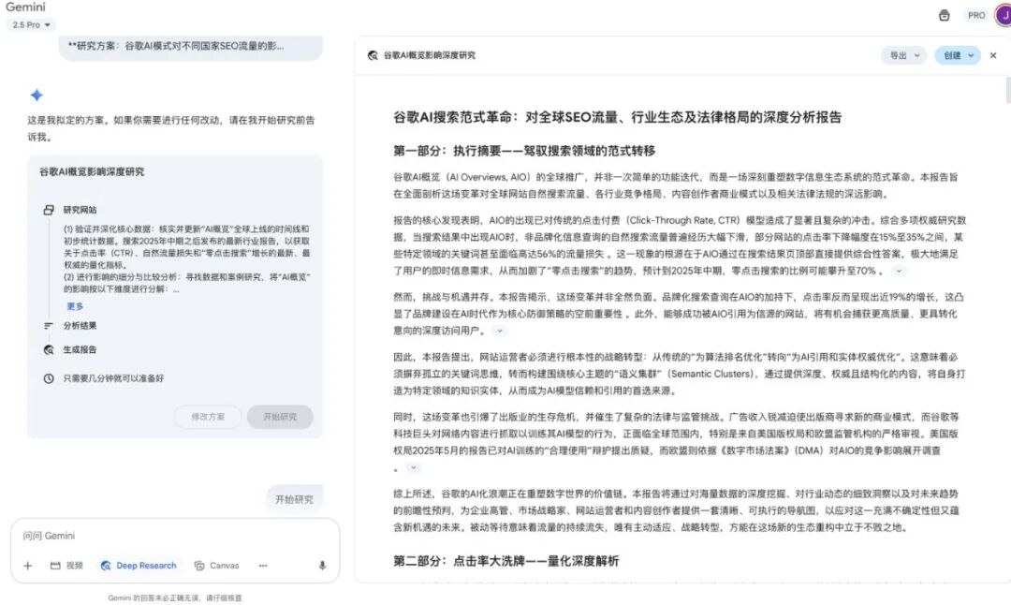
Task: Open the 导出 export dropdown
Action: (x=904, y=55)
